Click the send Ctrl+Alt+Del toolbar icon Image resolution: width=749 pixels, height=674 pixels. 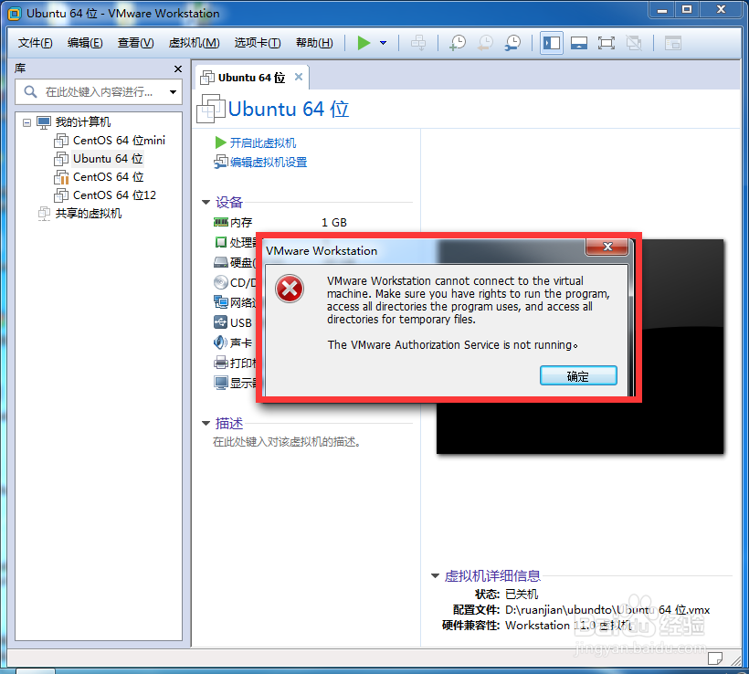pos(418,43)
